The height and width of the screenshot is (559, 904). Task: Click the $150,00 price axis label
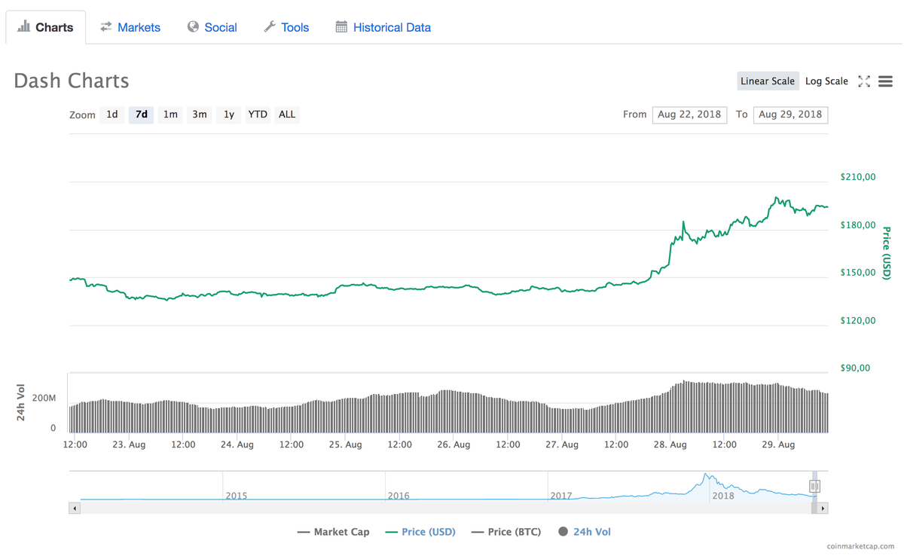pyautogui.click(x=858, y=273)
